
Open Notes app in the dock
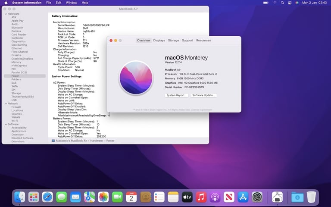pos(173,197)
